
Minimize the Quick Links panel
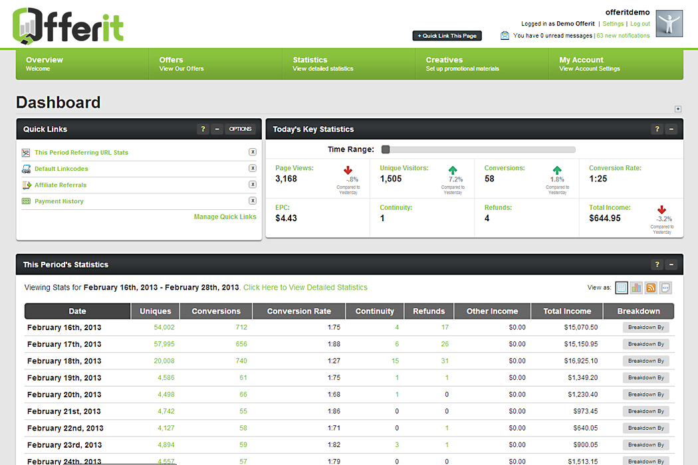217,130
